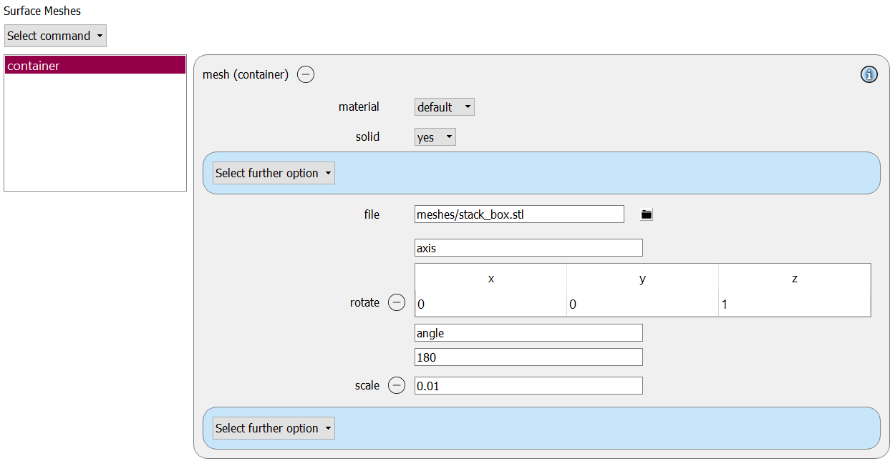Remove the rotate option with minus icon
Screen dimensions: 895x466
point(397,302)
